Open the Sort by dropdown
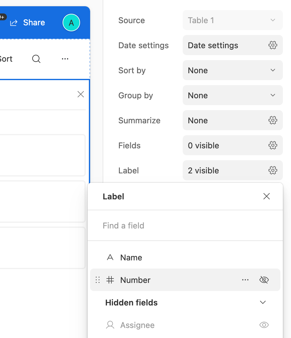This screenshot has width=291, height=338. (233, 70)
